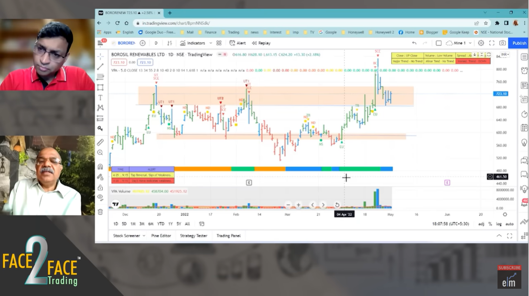
Task: Open the Alert creation button
Action: (x=238, y=43)
